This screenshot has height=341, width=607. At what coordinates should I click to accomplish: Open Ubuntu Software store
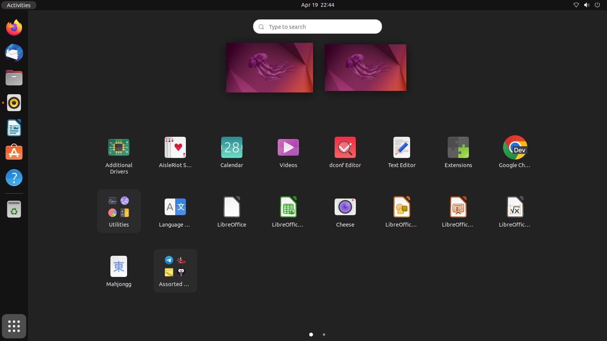click(14, 153)
